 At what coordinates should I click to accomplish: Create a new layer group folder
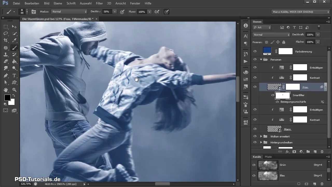click(308, 151)
